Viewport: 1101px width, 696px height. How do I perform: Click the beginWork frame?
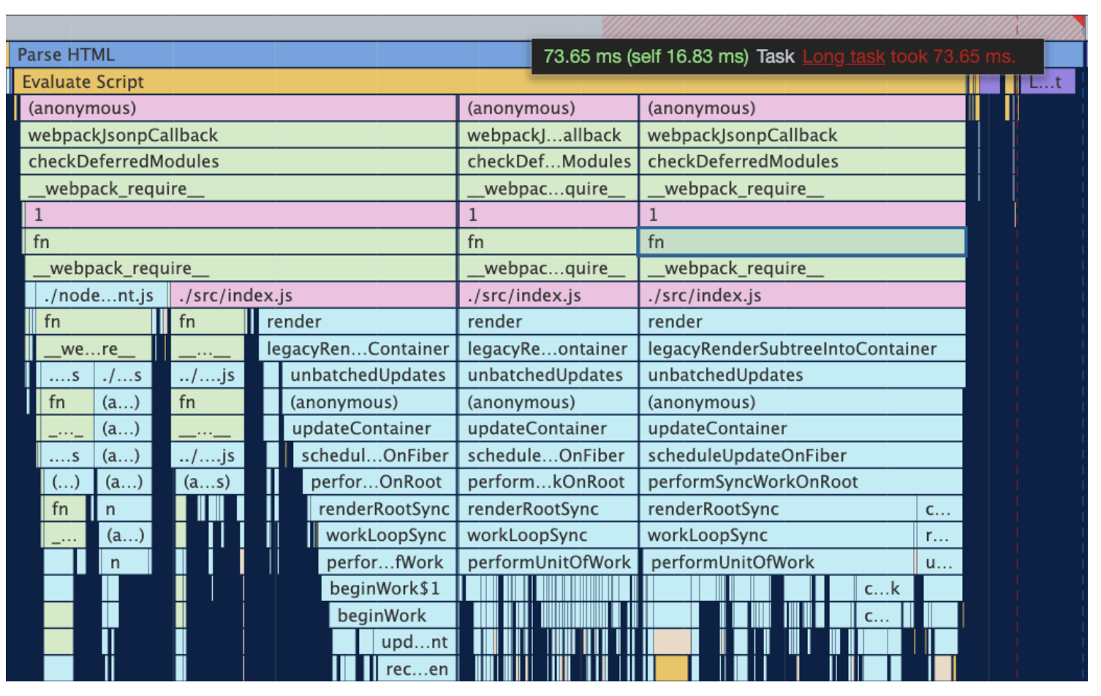393,616
